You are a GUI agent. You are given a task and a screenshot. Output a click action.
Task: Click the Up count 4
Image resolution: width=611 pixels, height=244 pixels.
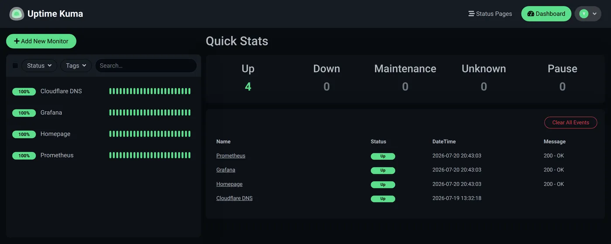(x=248, y=87)
